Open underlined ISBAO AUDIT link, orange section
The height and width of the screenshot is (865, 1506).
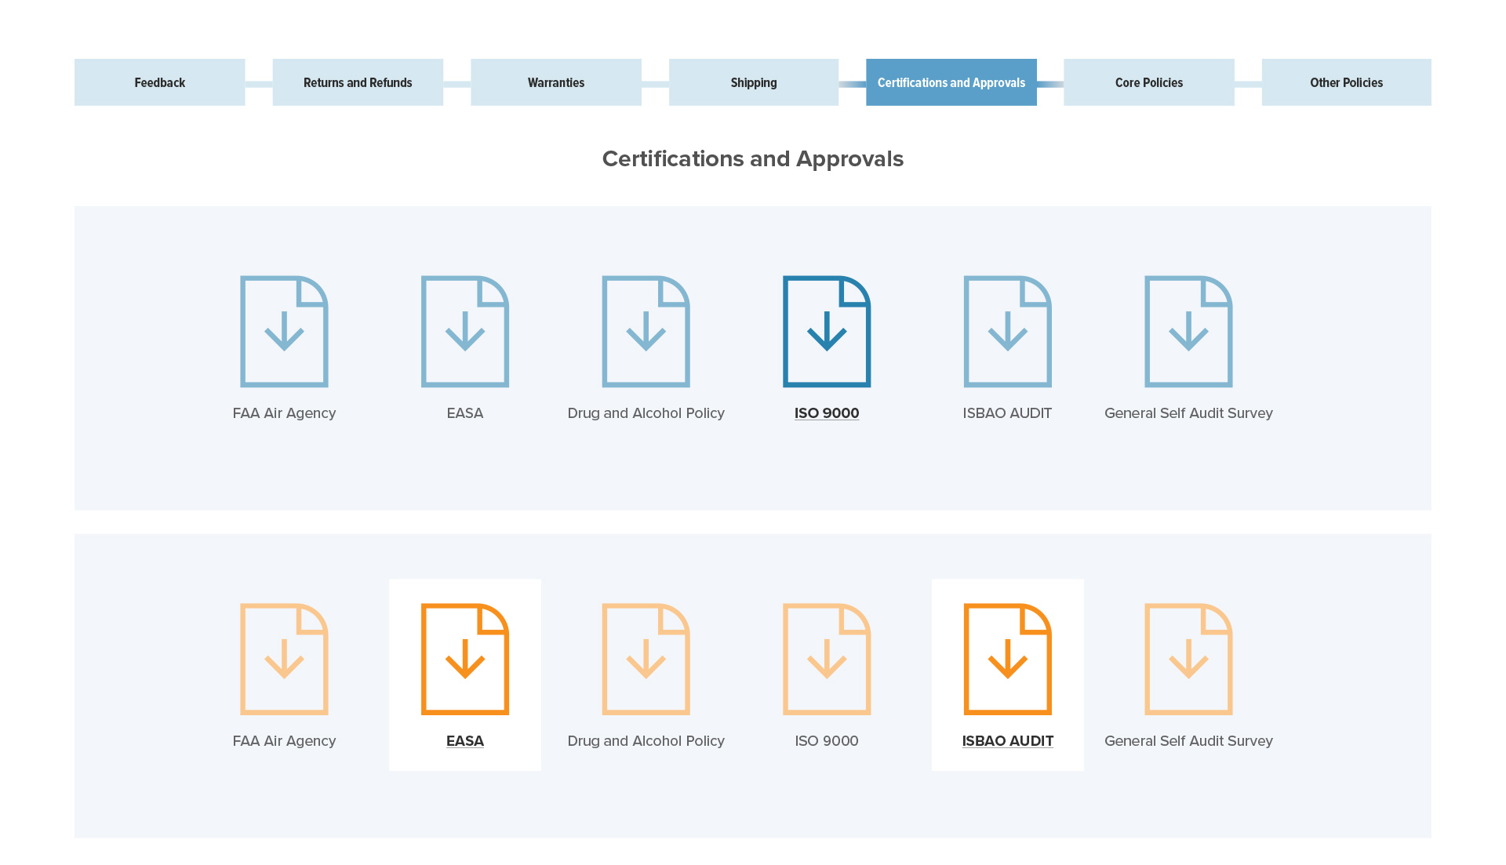tap(1007, 741)
